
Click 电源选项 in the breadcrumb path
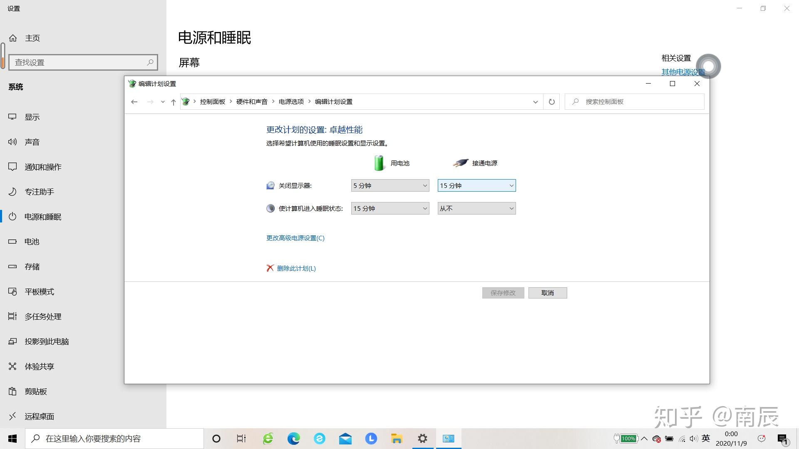291,102
